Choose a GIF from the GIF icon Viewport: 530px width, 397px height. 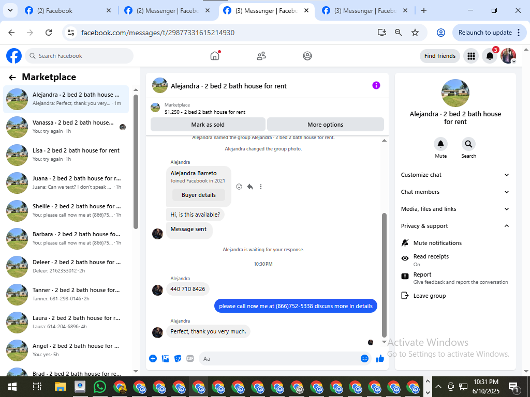tap(190, 359)
